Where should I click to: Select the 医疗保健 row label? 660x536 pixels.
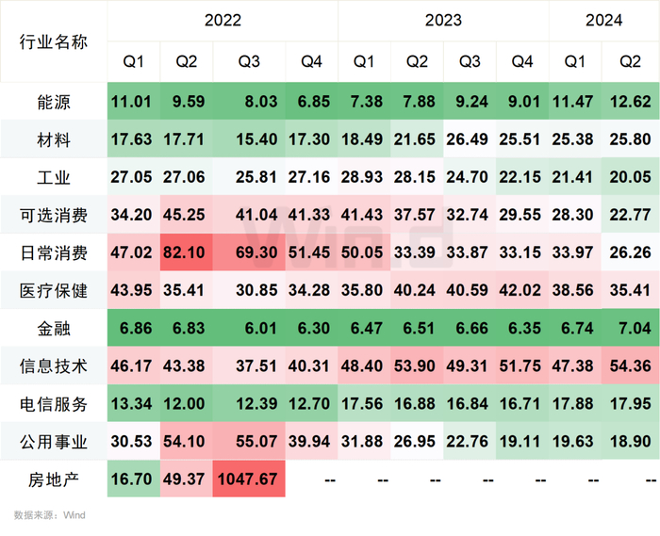point(54,291)
